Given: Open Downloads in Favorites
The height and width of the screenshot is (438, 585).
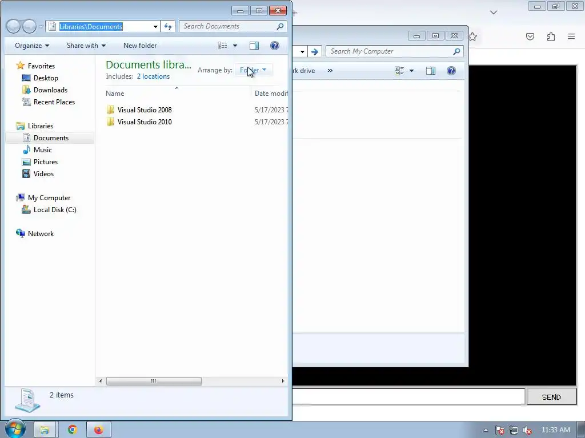Looking at the screenshot, I should pyautogui.click(x=50, y=90).
